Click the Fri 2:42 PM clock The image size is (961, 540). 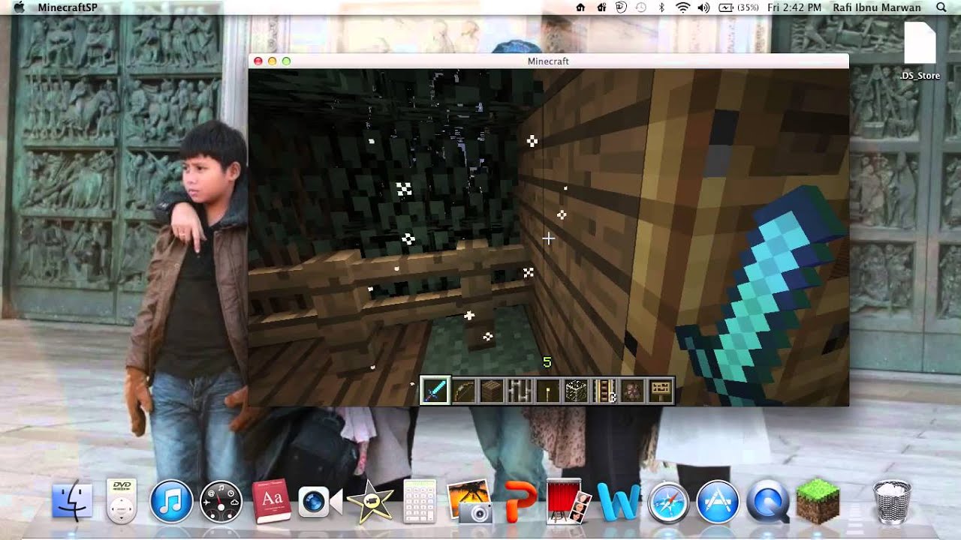pos(795,7)
